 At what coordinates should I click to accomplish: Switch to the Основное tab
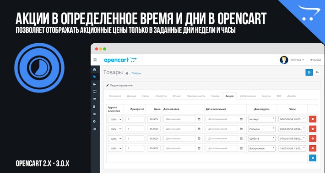click(115, 96)
